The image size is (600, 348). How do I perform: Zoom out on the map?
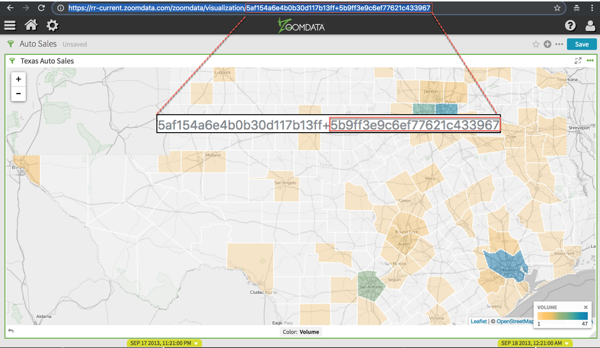pyautogui.click(x=18, y=93)
